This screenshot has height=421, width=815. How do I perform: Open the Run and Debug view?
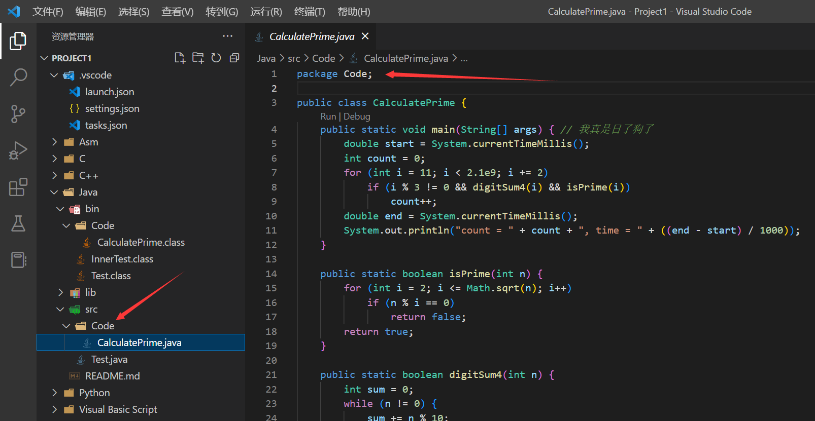(18, 150)
